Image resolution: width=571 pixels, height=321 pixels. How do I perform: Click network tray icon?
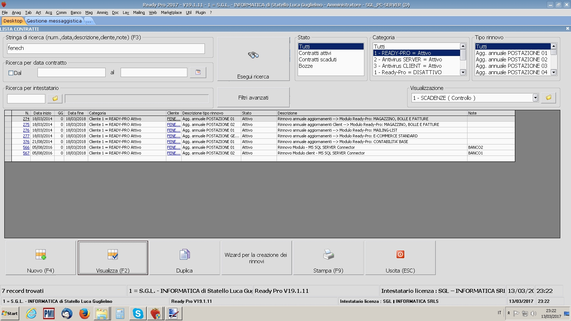coord(525,314)
